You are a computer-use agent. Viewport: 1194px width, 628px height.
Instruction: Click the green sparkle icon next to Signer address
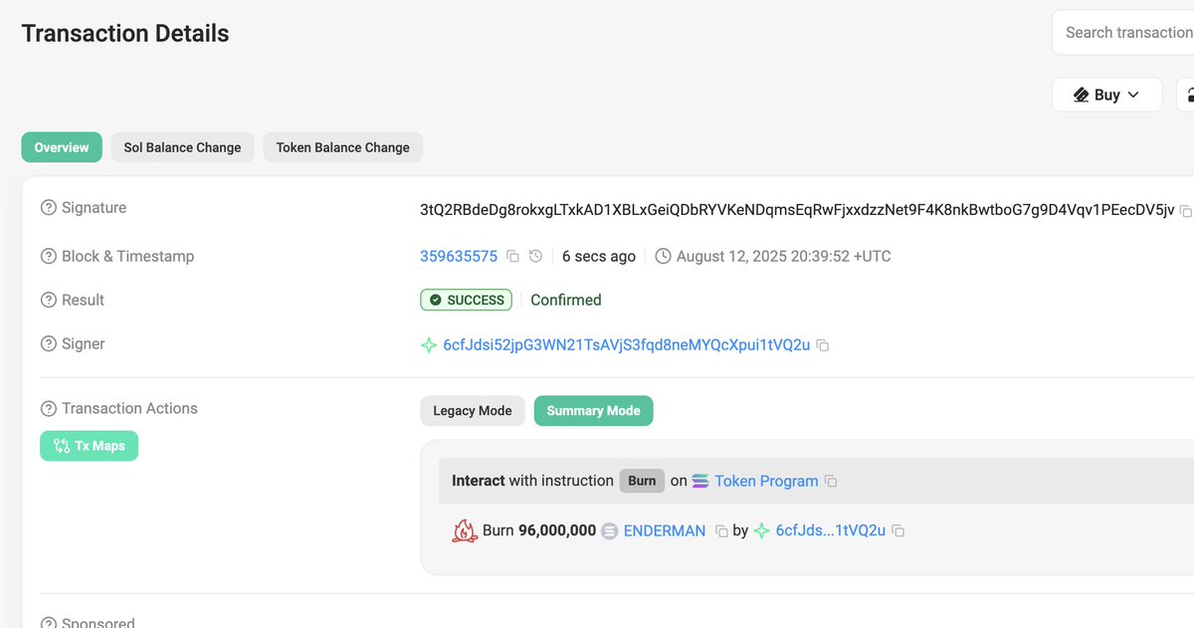tap(429, 345)
